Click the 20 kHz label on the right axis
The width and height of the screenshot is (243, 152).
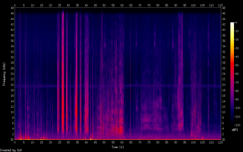tap(224, 85)
